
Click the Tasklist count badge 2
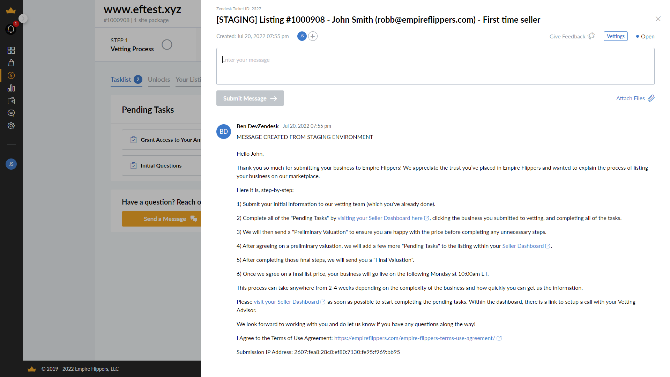pos(138,80)
